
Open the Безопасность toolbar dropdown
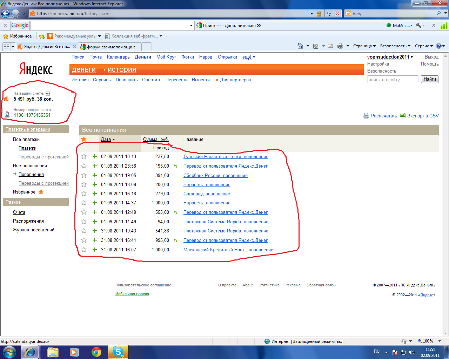(x=395, y=46)
